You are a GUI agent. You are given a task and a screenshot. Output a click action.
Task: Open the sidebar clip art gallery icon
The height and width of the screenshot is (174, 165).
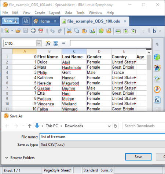point(157,68)
